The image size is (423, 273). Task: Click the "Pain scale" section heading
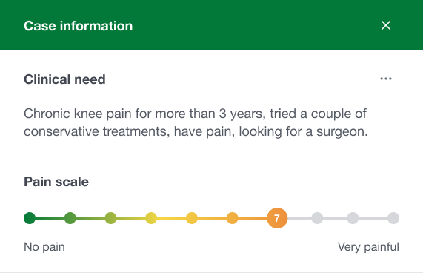pos(56,182)
